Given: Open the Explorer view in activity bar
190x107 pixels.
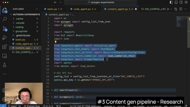Looking at the screenshot, I should [5, 10].
